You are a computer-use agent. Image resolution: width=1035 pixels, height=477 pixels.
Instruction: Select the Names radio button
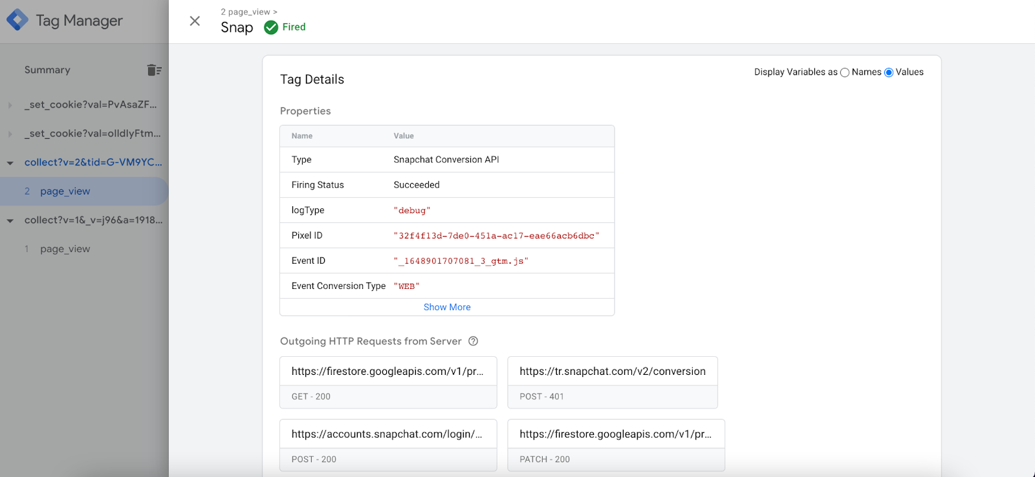845,72
